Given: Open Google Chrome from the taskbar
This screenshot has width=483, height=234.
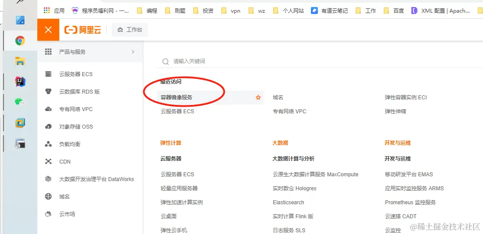Looking at the screenshot, I should click(x=20, y=41).
